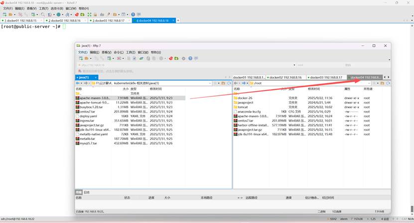Click the red terminal icon in the Xftp toolbar
The height and width of the screenshot is (223, 414).
click(119, 58)
